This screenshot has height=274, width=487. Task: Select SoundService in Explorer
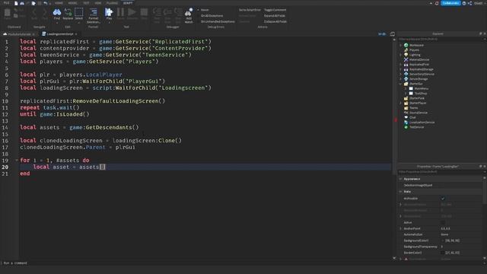419,113
